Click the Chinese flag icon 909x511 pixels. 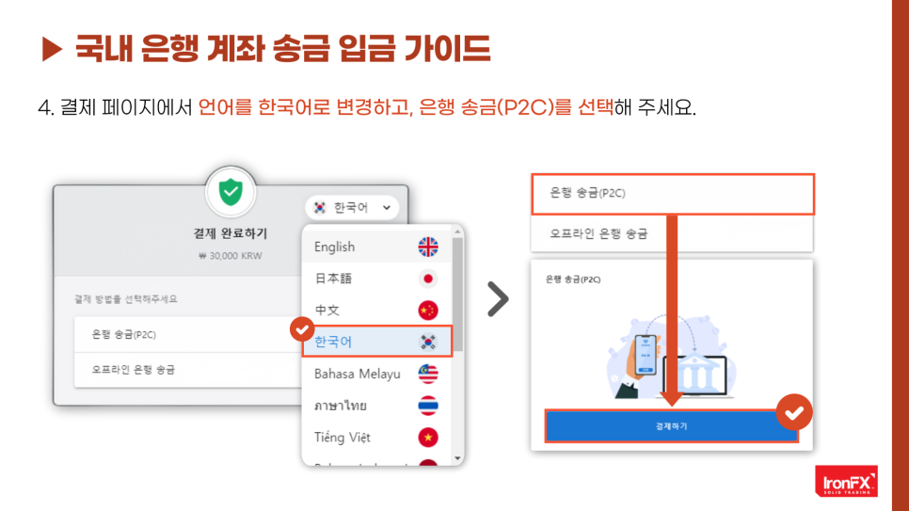coord(428,311)
